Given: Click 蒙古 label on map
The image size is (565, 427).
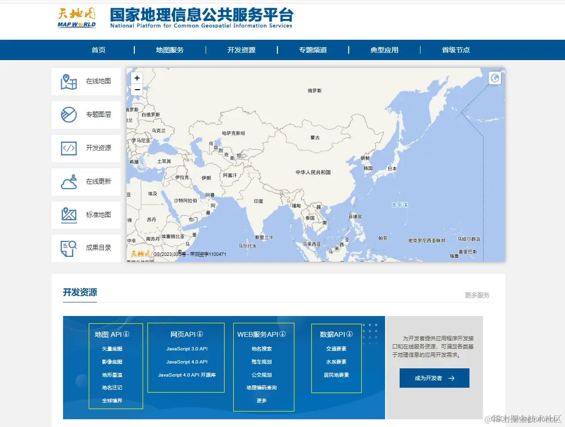Looking at the screenshot, I should [x=315, y=138].
